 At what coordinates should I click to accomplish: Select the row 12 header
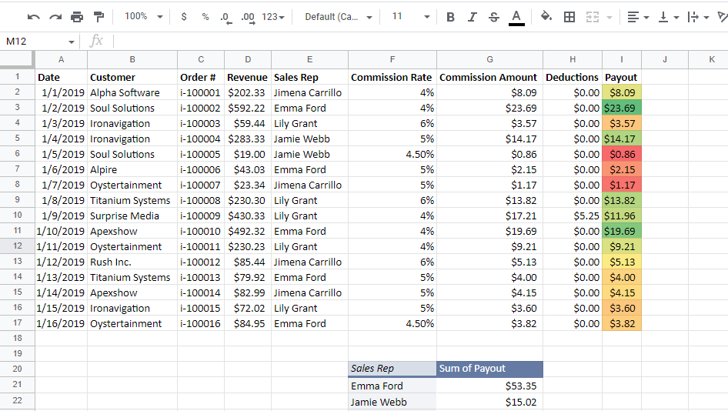point(17,246)
